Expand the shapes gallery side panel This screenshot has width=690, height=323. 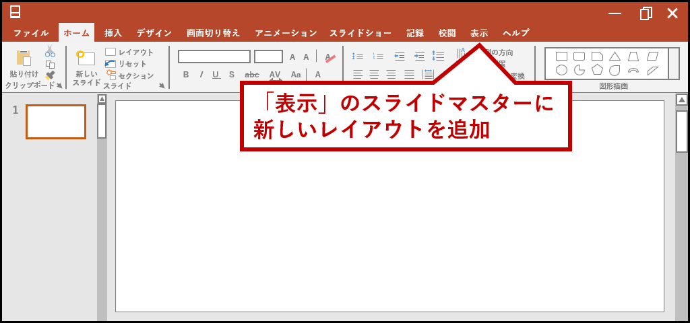tap(674, 63)
